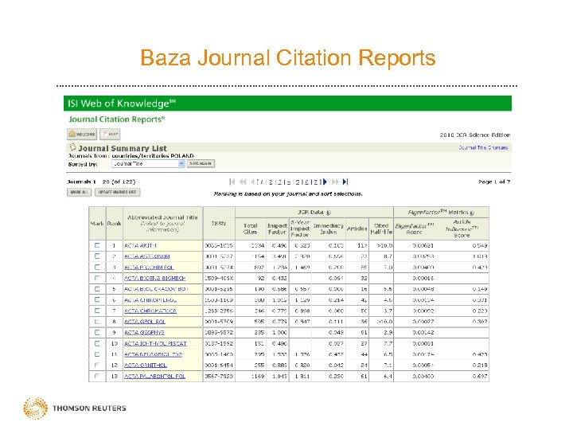This screenshot has width=573, height=430.
Task: Go to previous page single-arrow icon
Action: (252, 182)
